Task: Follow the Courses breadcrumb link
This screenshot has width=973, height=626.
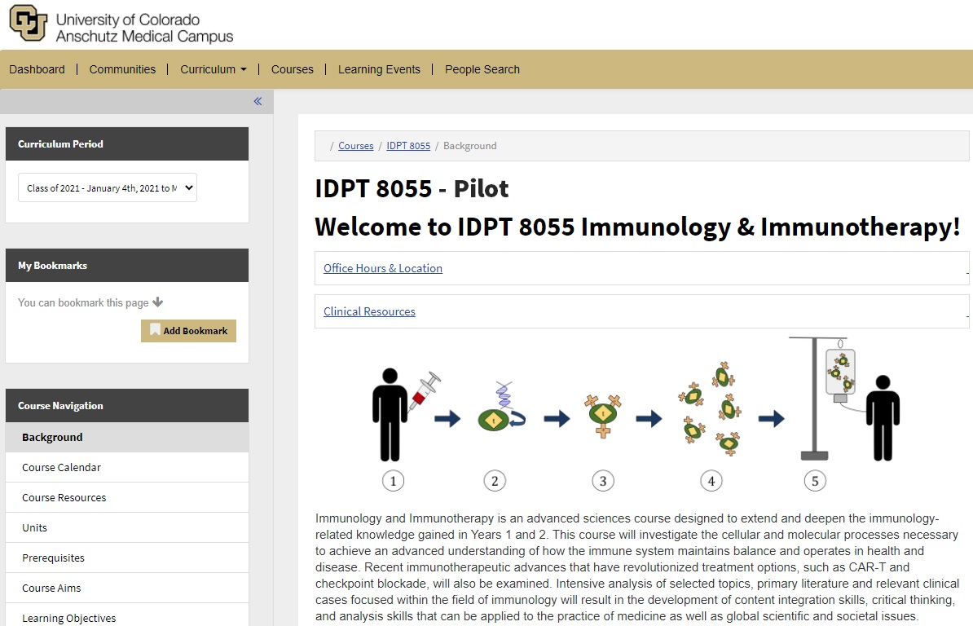Action: (x=355, y=146)
